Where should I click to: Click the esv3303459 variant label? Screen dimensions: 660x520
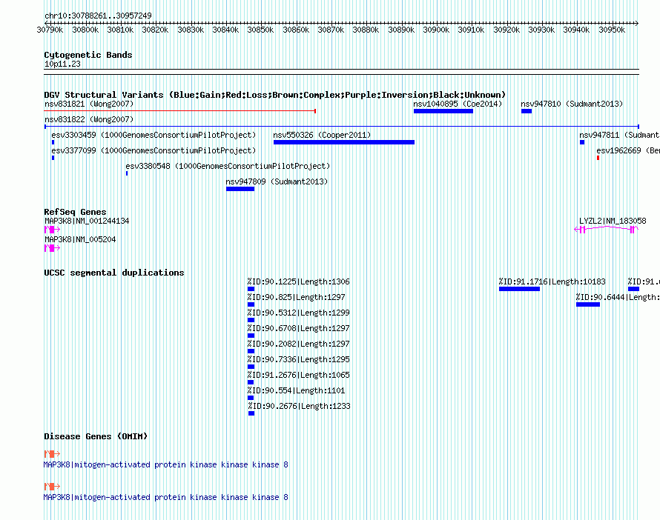pos(154,135)
